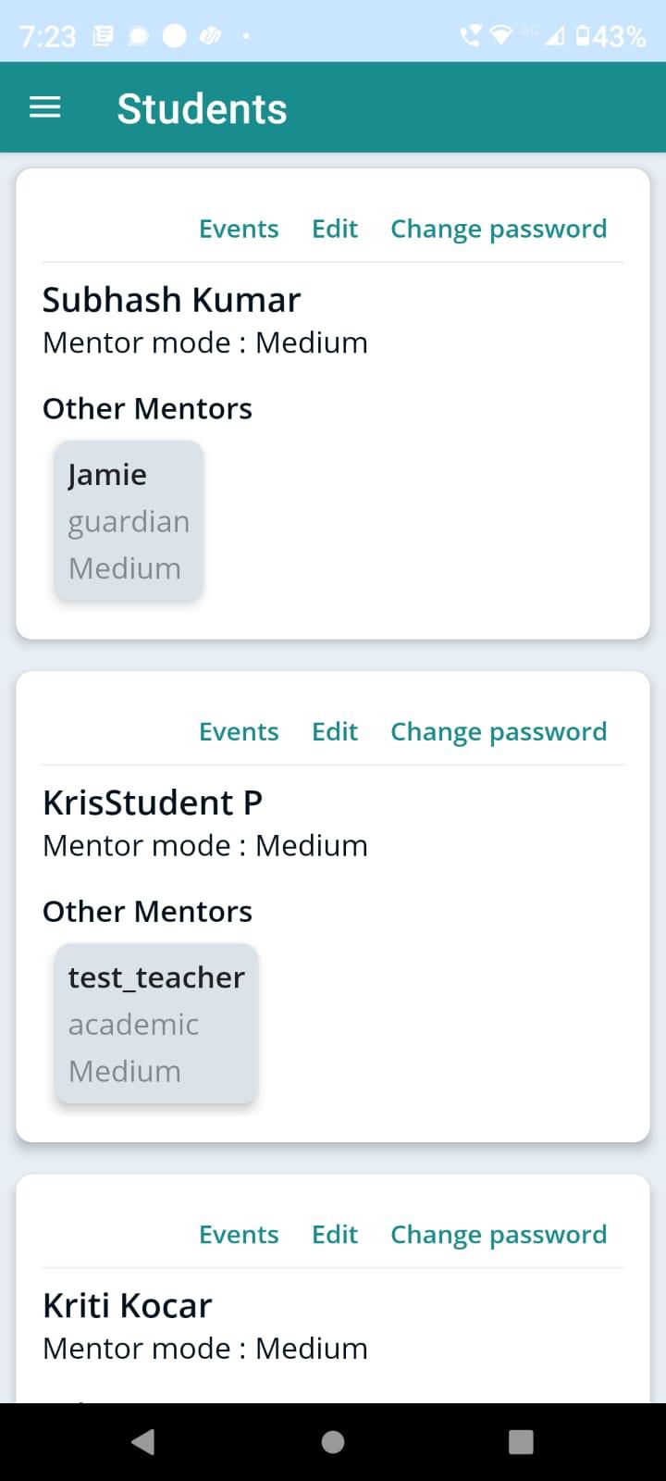Tap the KrisStudent P student name
This screenshot has height=1481, width=666.
[153, 803]
